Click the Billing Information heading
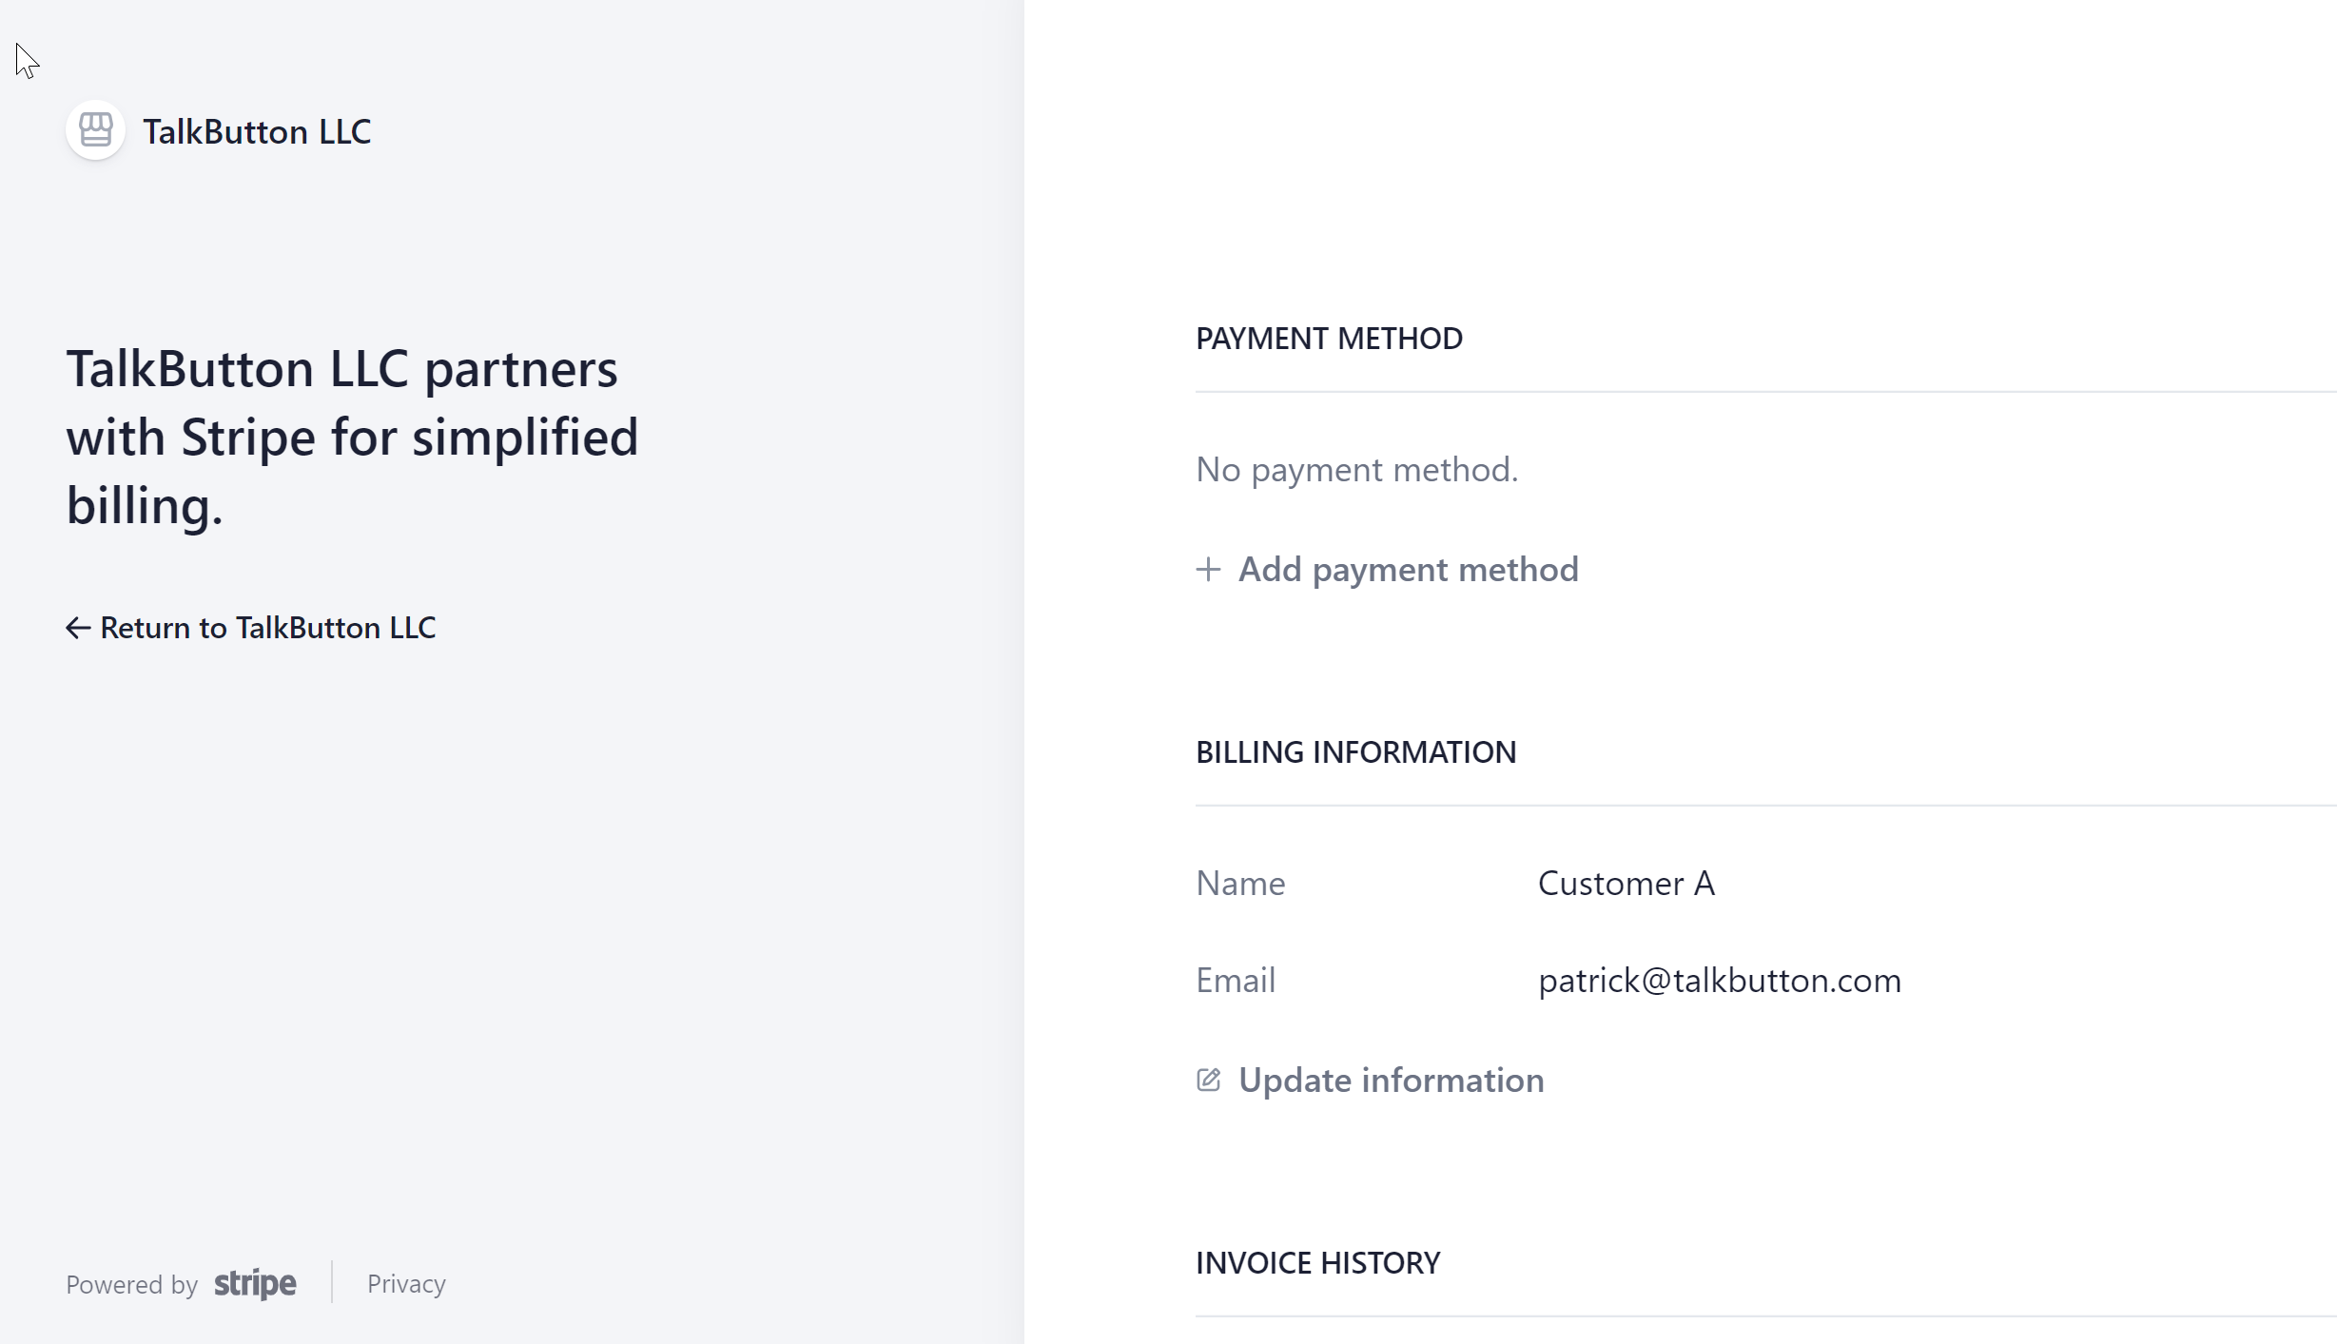The height and width of the screenshot is (1344, 2337). tap(1355, 752)
